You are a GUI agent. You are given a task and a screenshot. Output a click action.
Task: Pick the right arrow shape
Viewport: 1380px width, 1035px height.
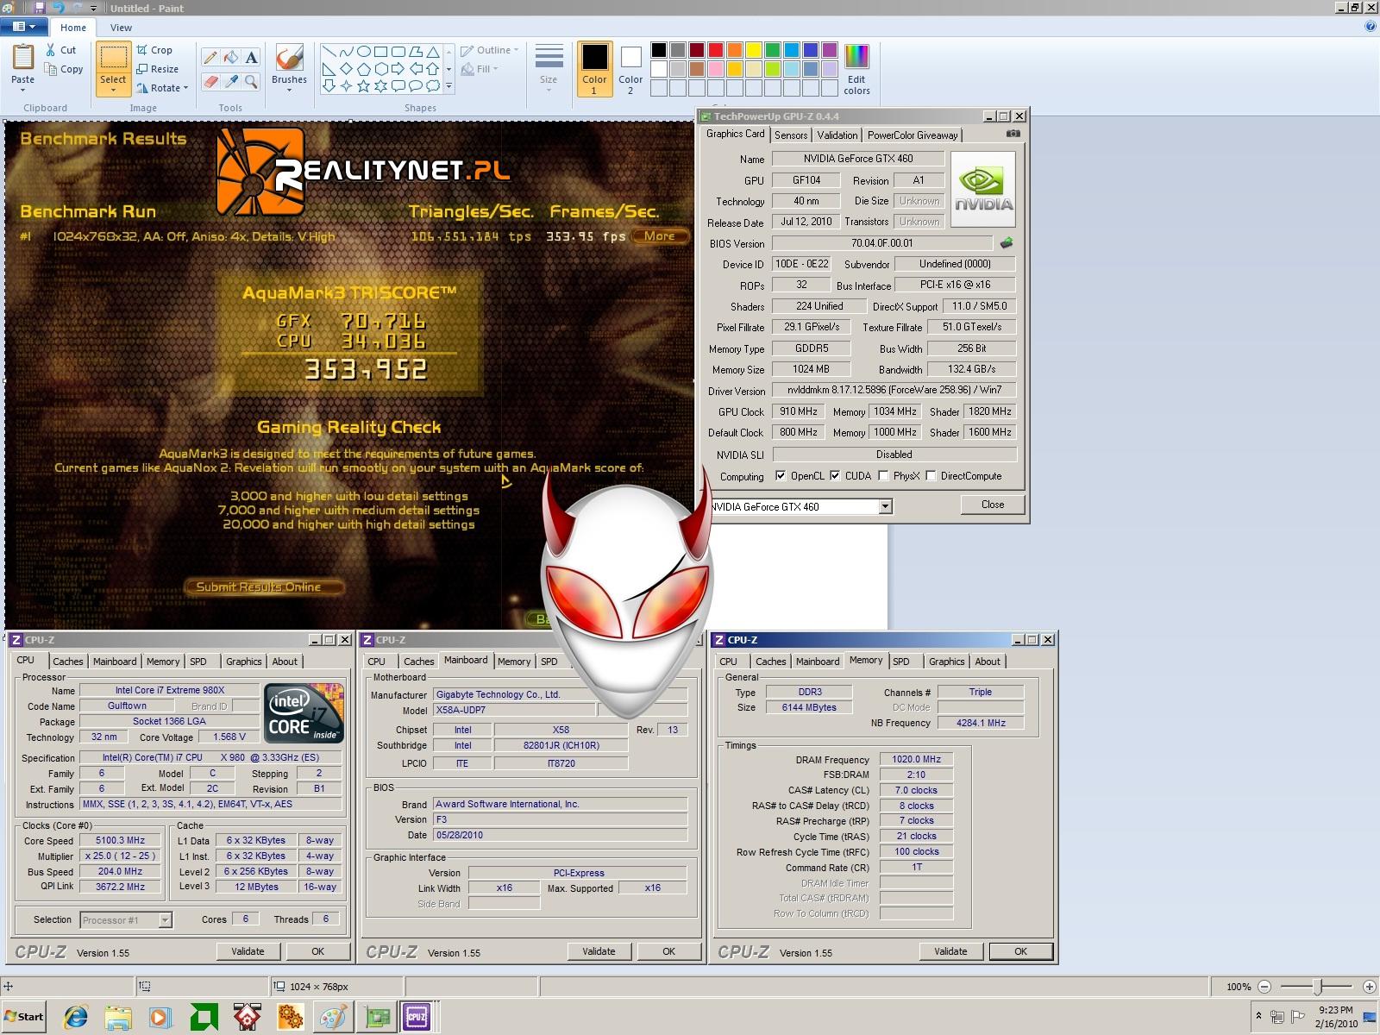(x=398, y=68)
